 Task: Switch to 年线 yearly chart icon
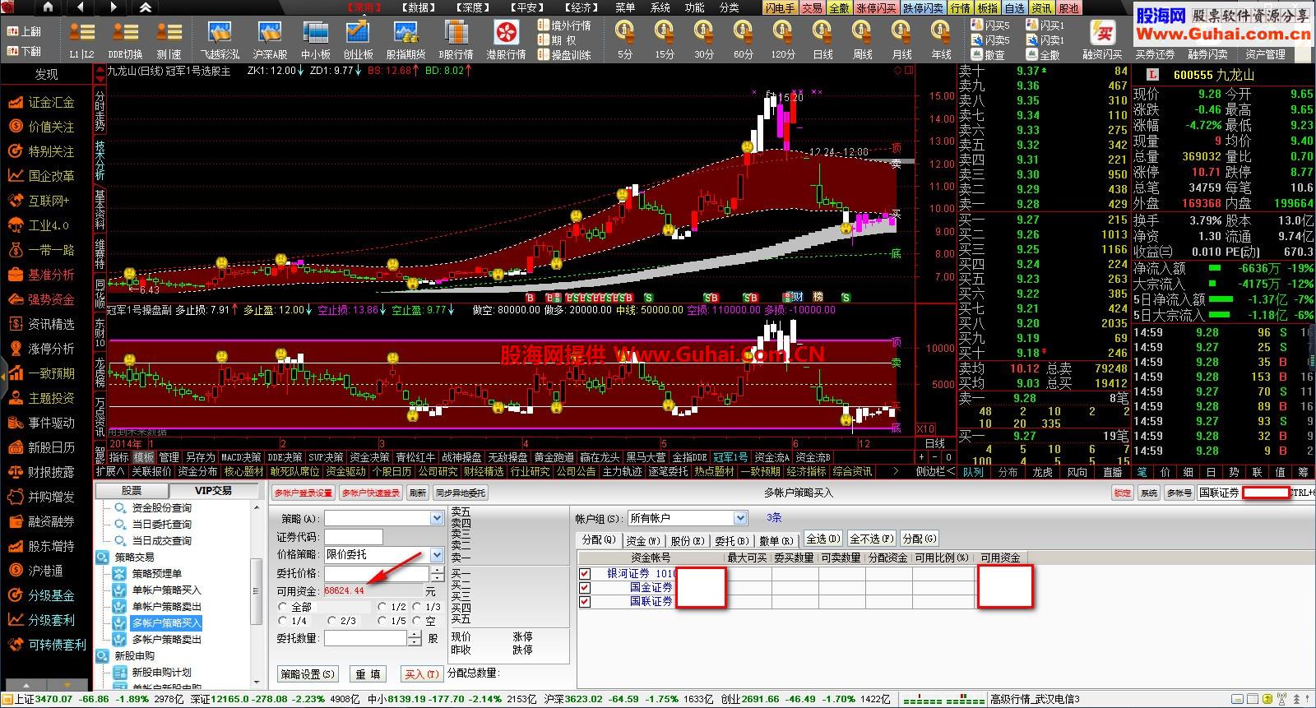tap(941, 39)
